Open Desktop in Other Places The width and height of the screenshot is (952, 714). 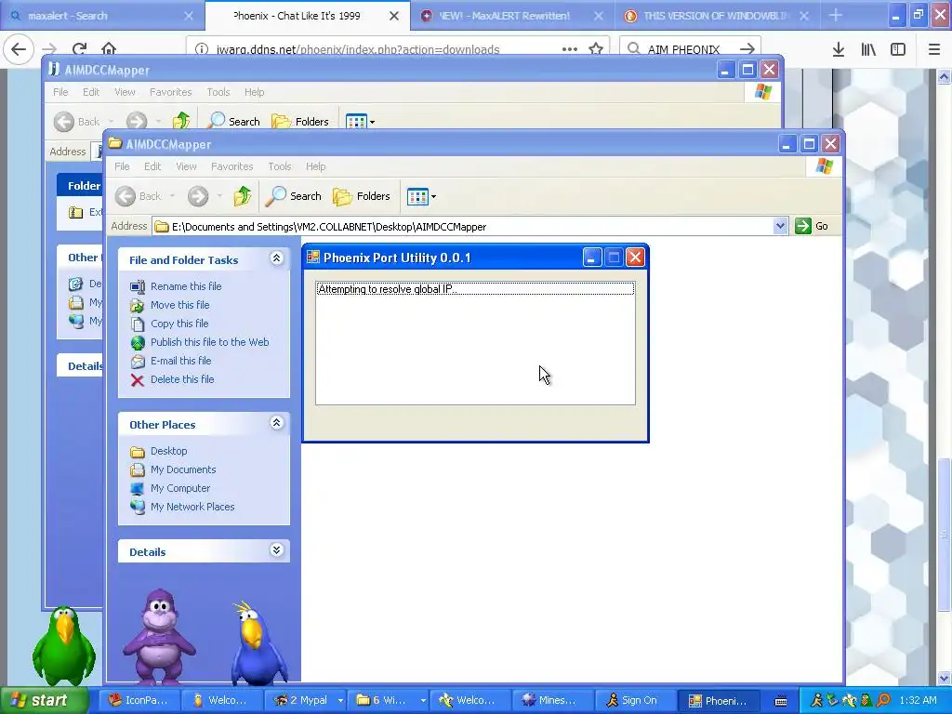[169, 451]
